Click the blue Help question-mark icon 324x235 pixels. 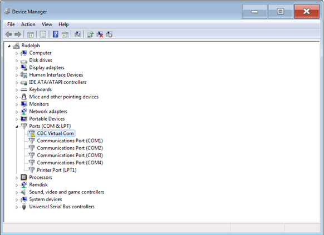click(x=55, y=34)
